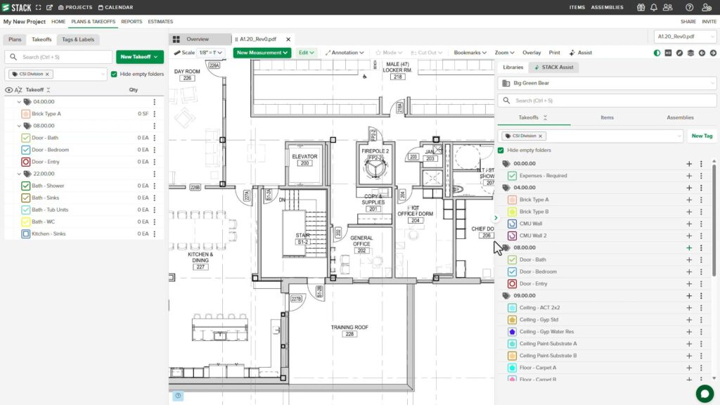Open the Annotation dropdown
This screenshot has width=720, height=405.
(x=345, y=53)
